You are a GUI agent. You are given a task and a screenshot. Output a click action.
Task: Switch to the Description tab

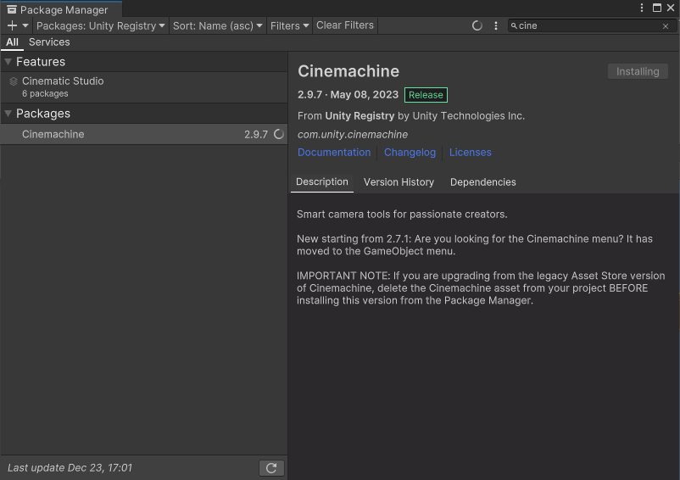click(x=322, y=181)
